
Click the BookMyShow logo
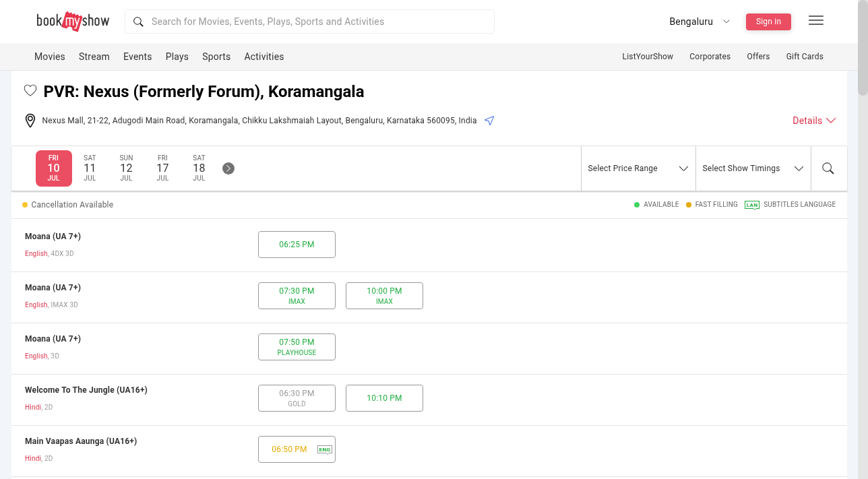pos(73,22)
